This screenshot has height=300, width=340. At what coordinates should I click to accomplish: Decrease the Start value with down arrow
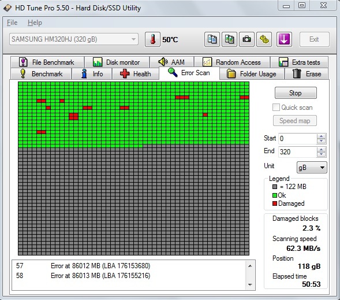[x=321, y=141]
